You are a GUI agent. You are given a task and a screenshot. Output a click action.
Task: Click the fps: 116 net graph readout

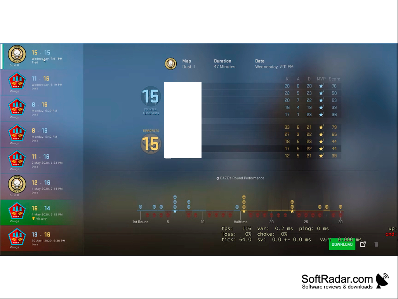click(x=236, y=229)
